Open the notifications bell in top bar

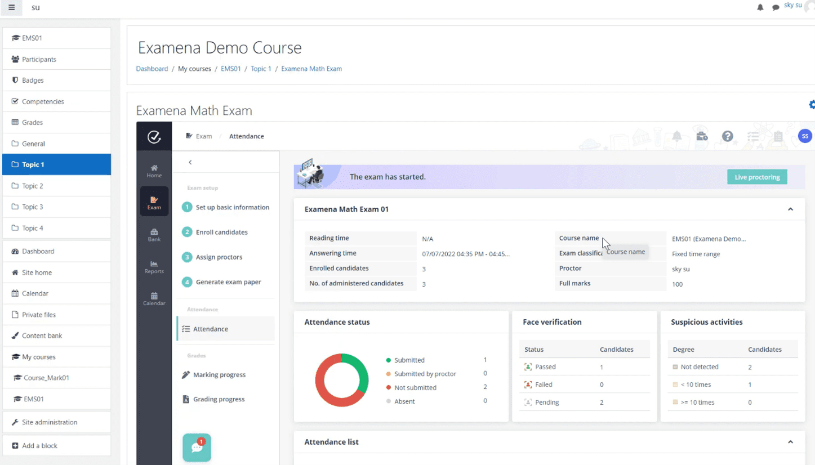click(760, 7)
